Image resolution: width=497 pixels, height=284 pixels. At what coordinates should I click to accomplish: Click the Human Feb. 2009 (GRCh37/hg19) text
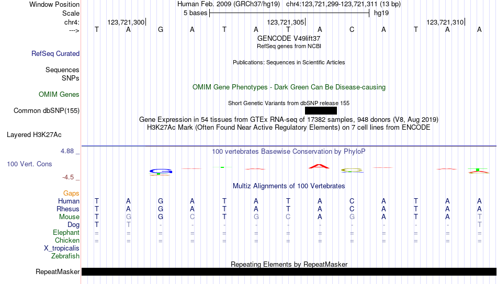tap(229, 4)
